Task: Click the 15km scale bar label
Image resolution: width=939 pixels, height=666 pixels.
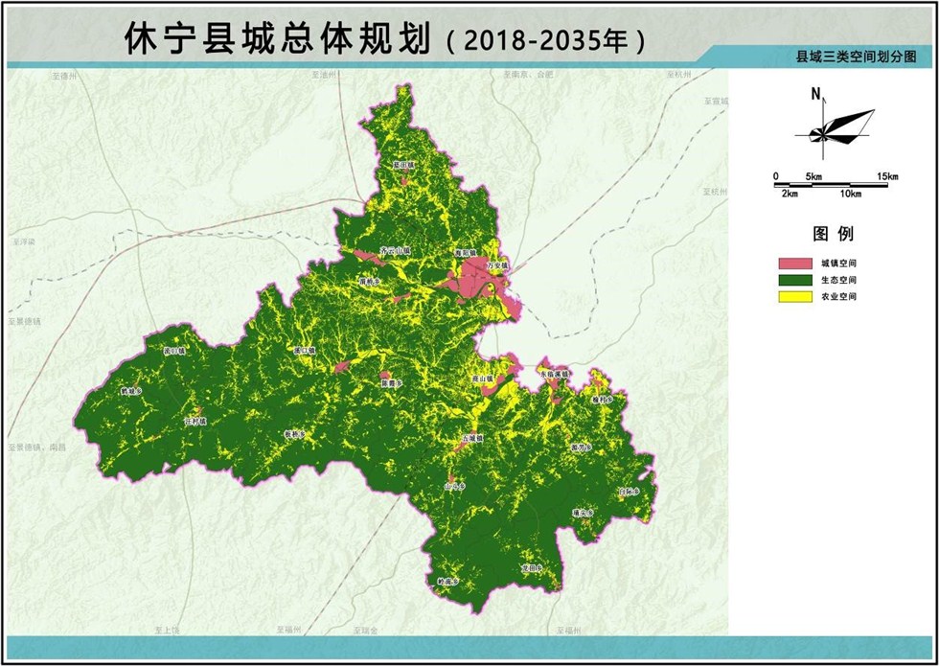Action: pyautogui.click(x=887, y=176)
